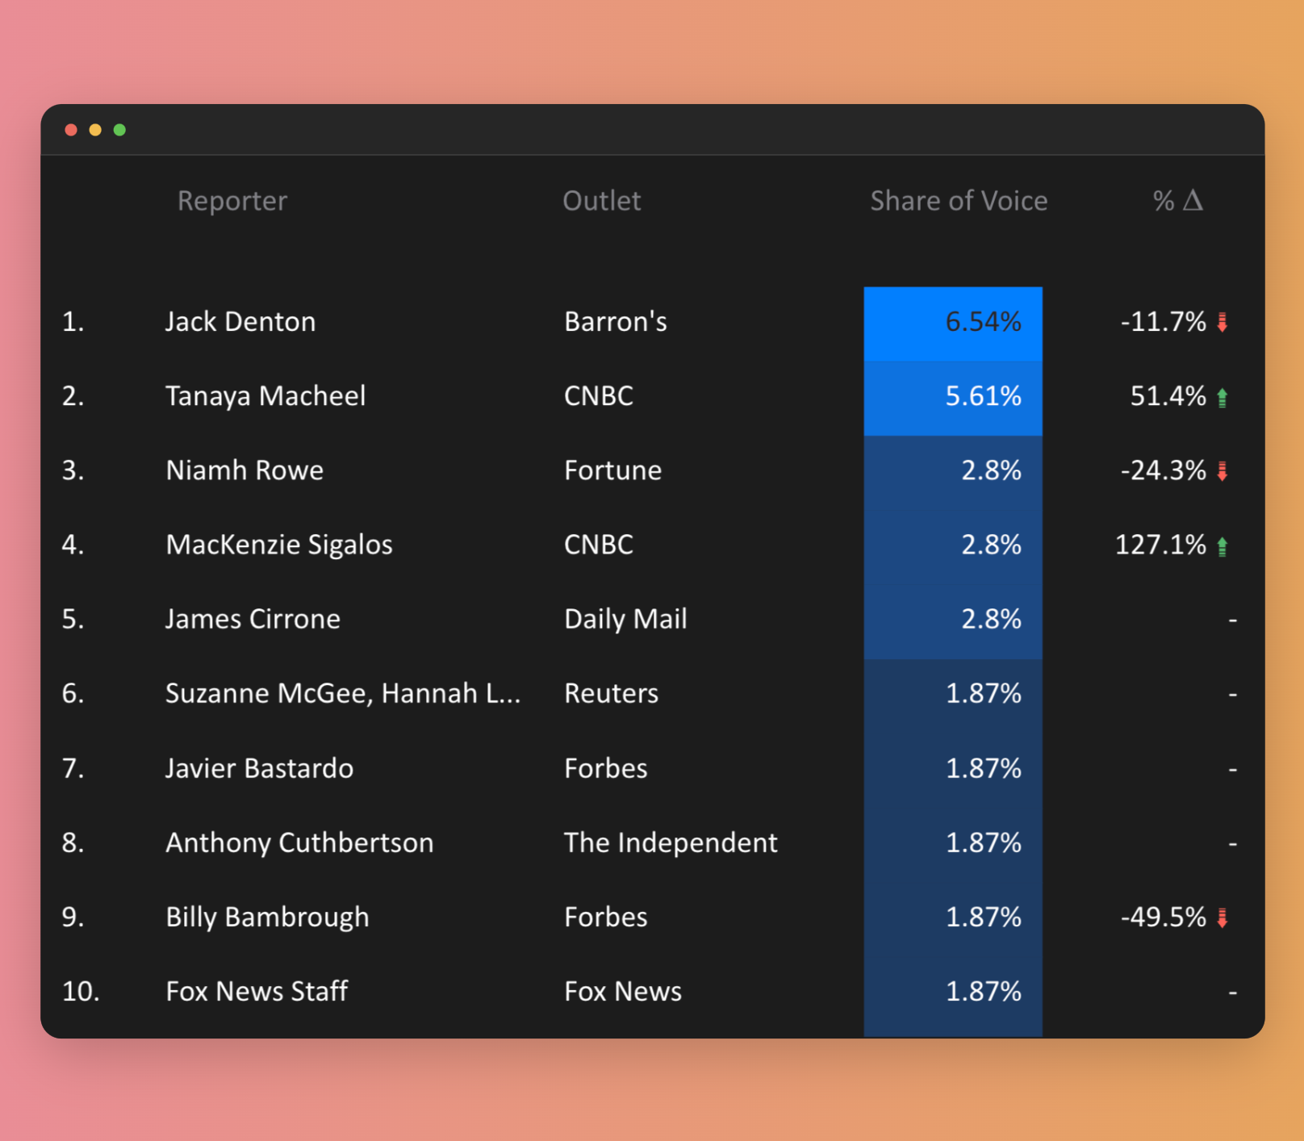Click the Outlet column header
The width and height of the screenshot is (1304, 1141).
coord(601,201)
